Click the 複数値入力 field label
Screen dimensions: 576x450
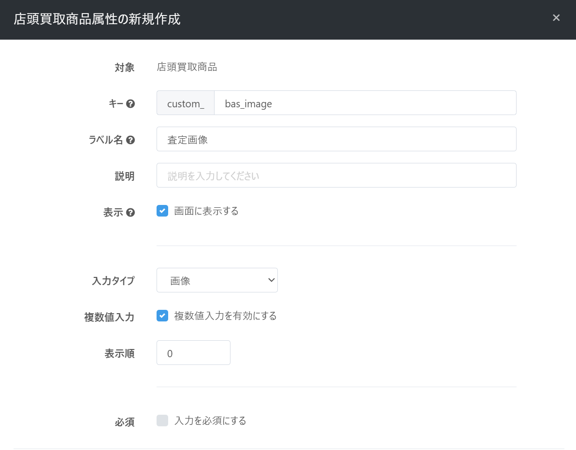[x=109, y=317]
